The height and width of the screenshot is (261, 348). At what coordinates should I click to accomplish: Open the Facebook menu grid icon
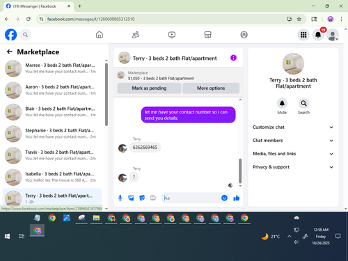(x=303, y=35)
